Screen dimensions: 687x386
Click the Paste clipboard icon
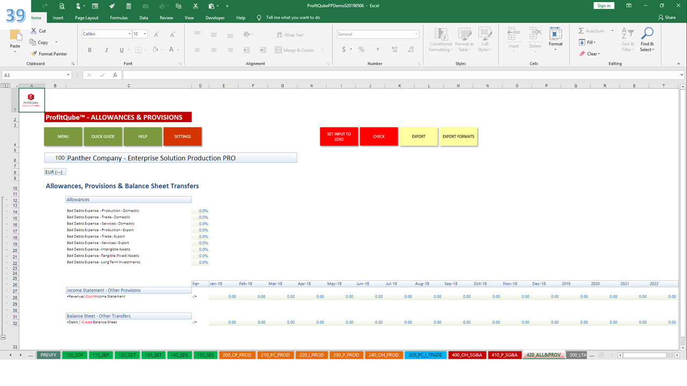tap(16, 35)
